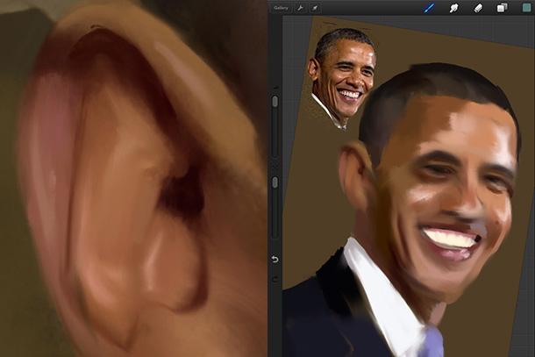Click the brush size slider handle

coord(275,102)
